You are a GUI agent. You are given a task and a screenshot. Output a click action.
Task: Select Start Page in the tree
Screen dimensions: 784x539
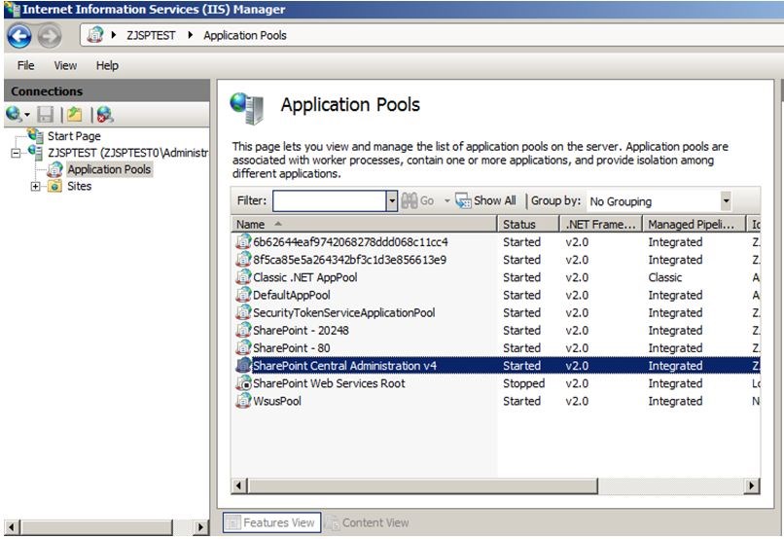click(74, 136)
